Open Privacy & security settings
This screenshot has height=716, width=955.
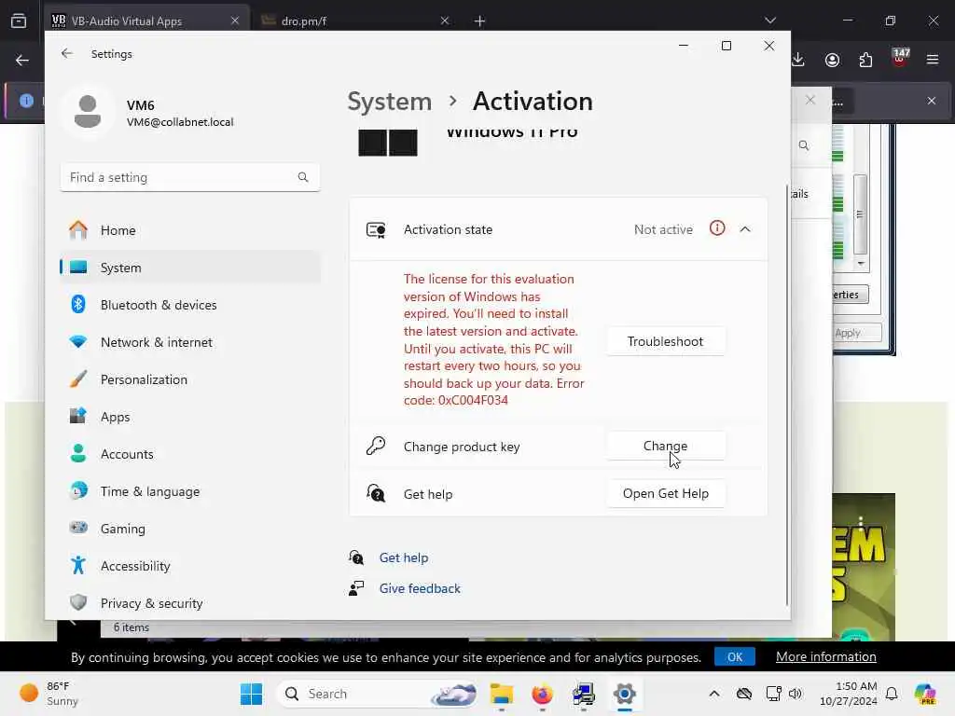[x=190, y=603]
